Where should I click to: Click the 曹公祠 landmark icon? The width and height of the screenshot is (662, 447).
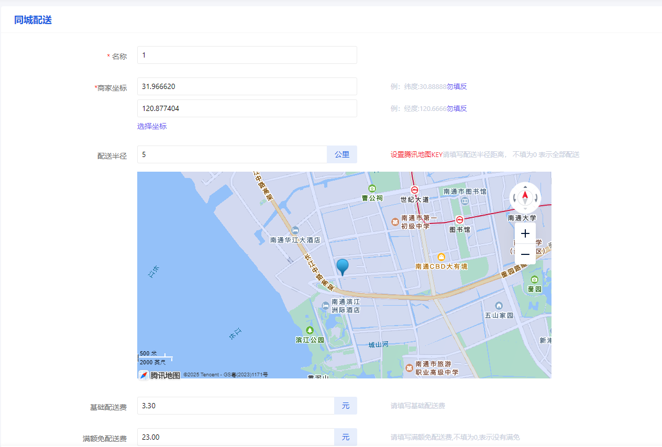tap(372, 188)
